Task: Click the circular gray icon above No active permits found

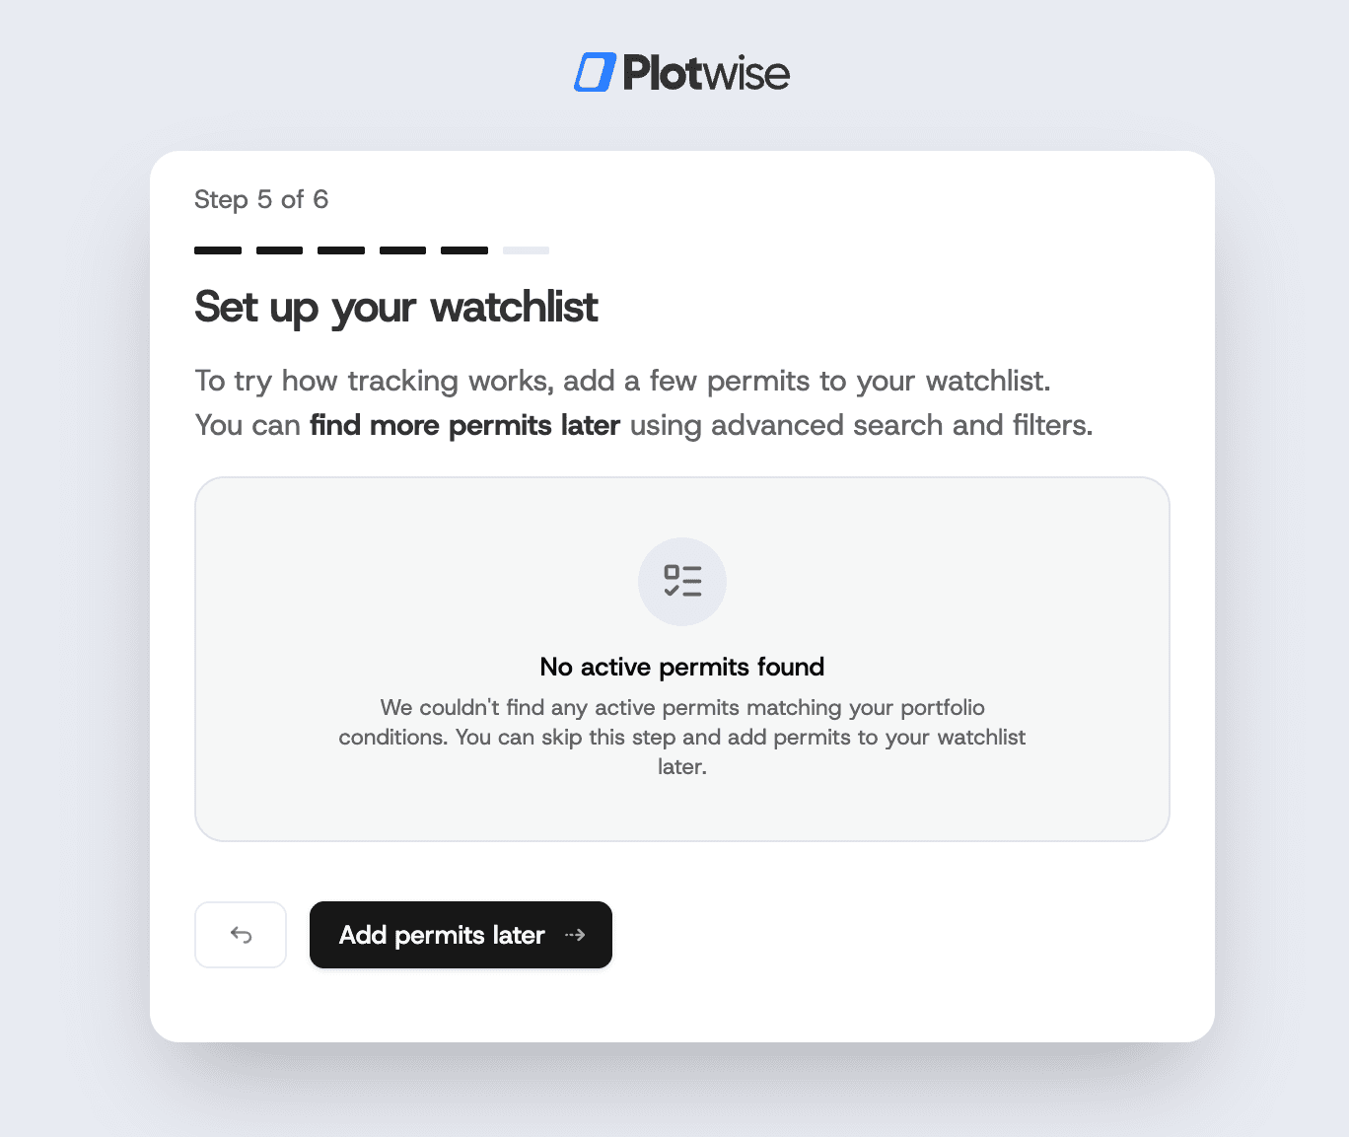Action: (681, 582)
